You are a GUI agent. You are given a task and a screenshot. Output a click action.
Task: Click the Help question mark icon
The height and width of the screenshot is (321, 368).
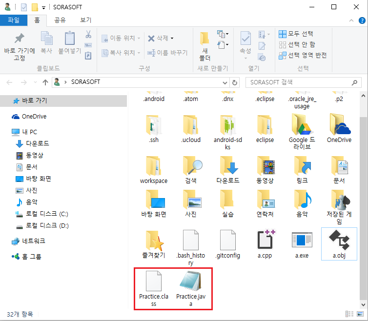[x=362, y=20]
